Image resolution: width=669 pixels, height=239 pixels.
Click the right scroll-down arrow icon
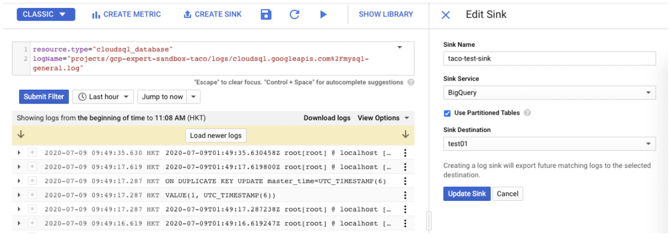click(405, 135)
